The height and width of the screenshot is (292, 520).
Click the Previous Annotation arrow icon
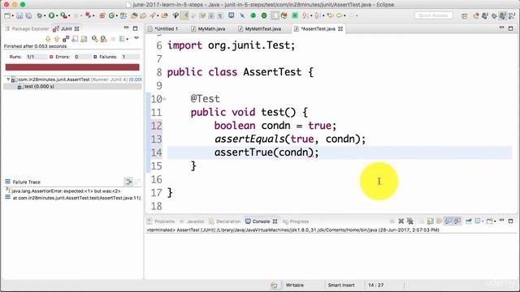(317, 15)
